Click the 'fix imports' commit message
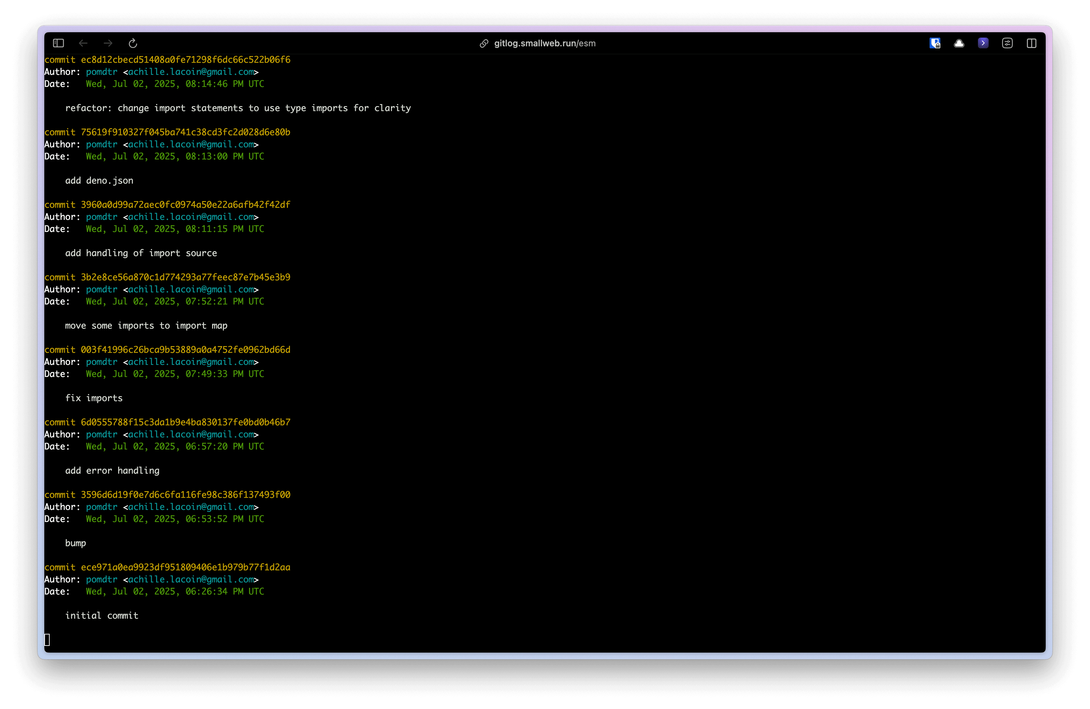1090x709 pixels. [x=94, y=398]
